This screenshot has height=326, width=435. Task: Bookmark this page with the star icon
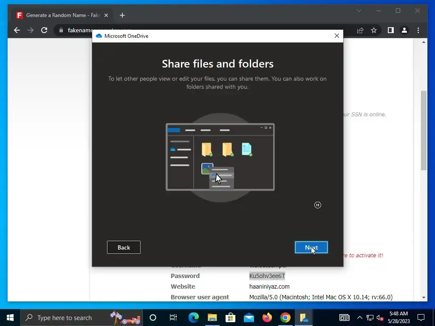(374, 30)
